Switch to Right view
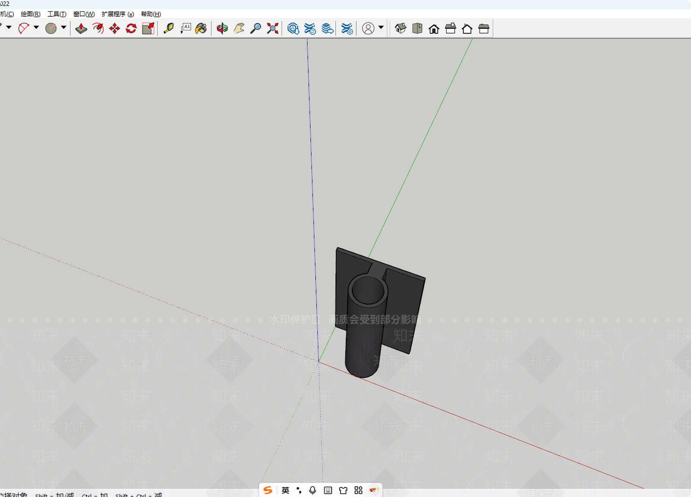The height and width of the screenshot is (497, 691). [x=450, y=28]
